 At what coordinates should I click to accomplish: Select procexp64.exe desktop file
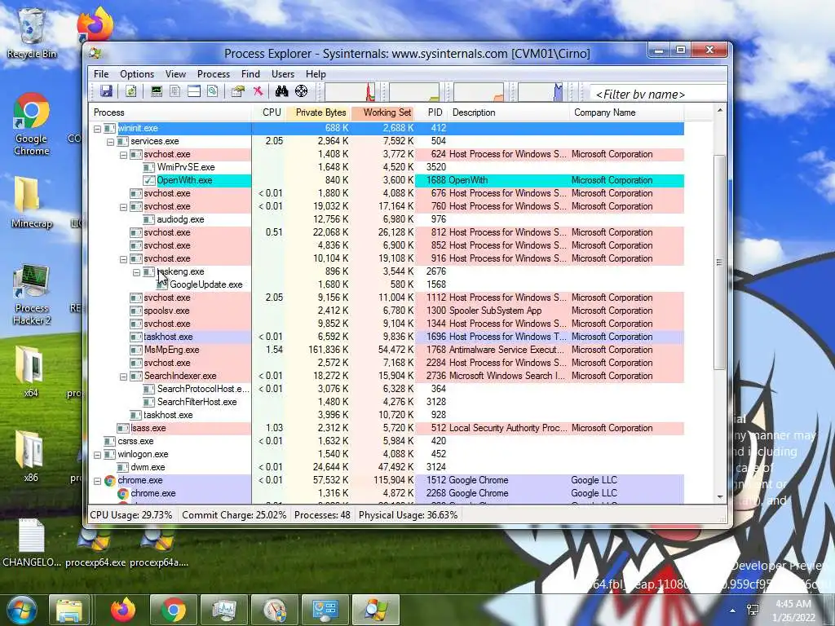click(95, 549)
